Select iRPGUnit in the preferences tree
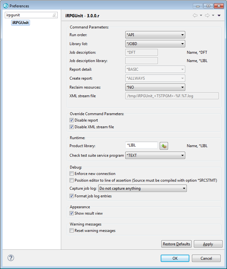 20,23
